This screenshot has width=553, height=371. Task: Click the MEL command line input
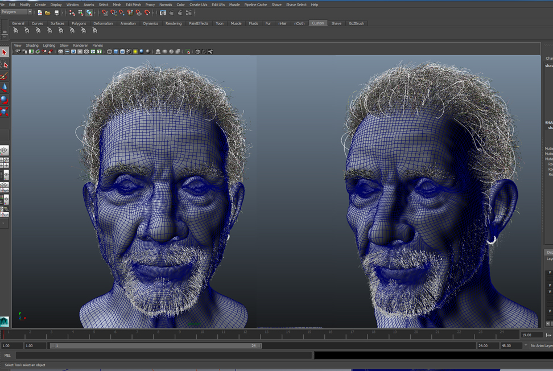[164, 356]
